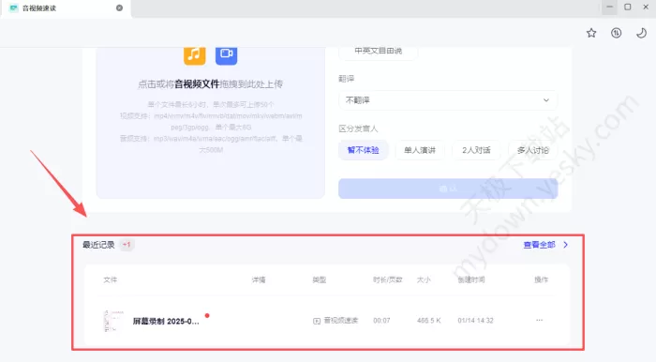Select 多人讨论 speaker option

tap(532, 150)
